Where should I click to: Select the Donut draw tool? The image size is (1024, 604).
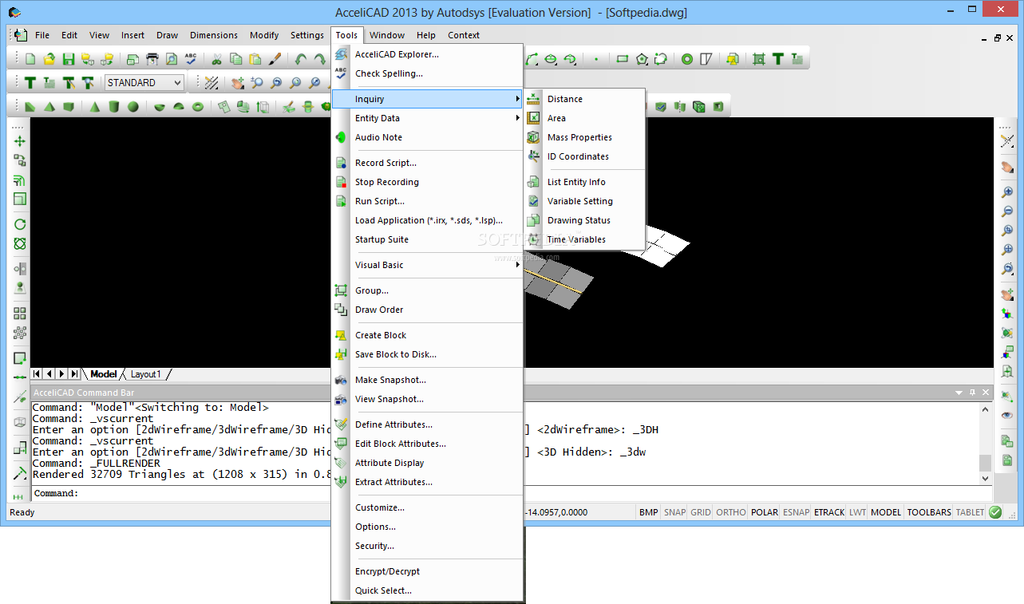coord(686,59)
